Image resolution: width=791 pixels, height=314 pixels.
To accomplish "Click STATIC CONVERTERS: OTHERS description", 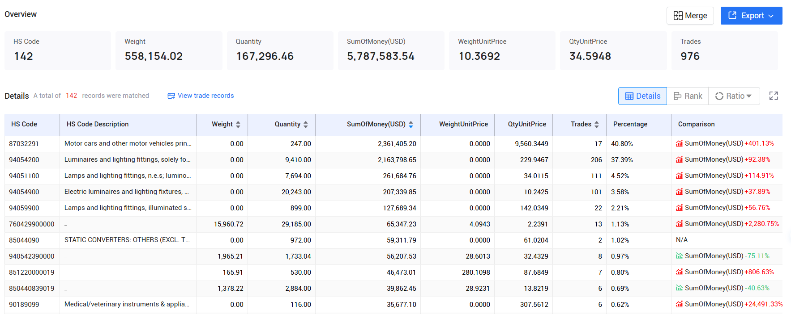I will (x=127, y=240).
